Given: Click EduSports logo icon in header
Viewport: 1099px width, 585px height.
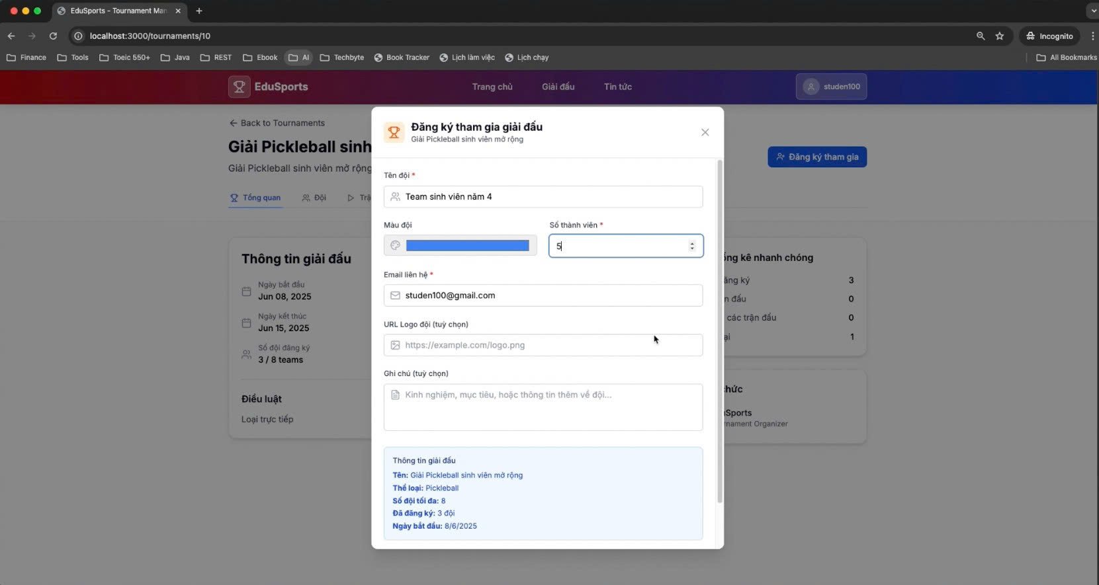Looking at the screenshot, I should coord(239,87).
